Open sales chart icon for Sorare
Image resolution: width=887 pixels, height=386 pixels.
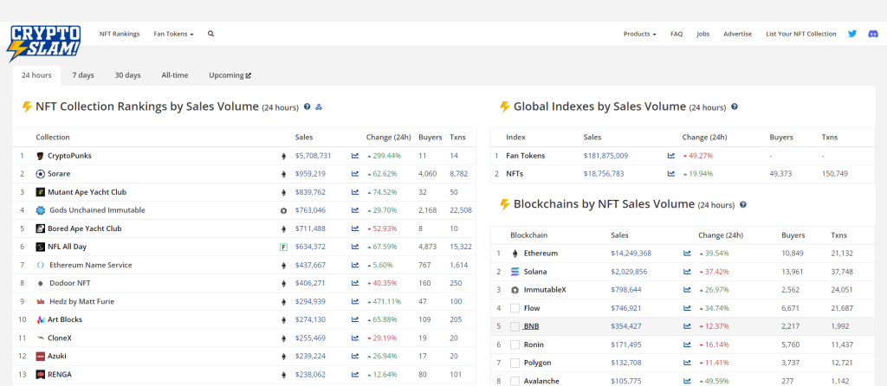click(x=354, y=174)
